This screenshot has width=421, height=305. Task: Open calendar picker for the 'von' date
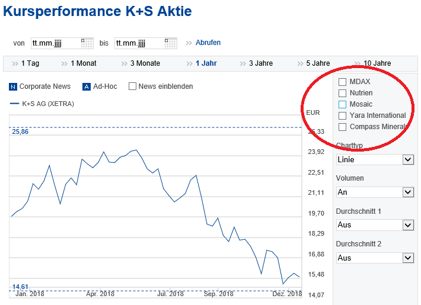click(87, 43)
